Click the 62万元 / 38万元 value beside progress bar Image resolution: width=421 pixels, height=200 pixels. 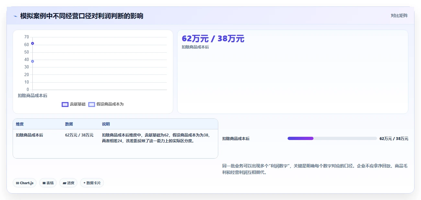pyautogui.click(x=394, y=138)
